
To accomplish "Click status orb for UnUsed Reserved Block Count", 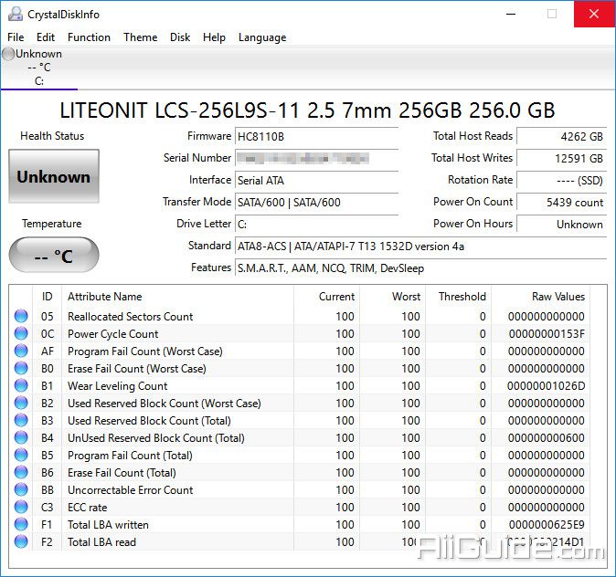I will [21, 437].
